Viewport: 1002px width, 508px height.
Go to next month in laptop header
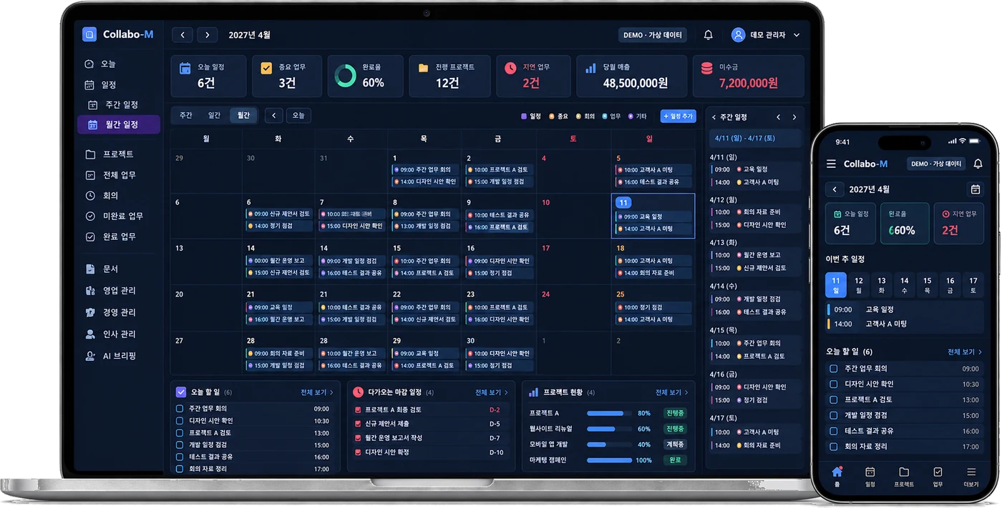(208, 35)
